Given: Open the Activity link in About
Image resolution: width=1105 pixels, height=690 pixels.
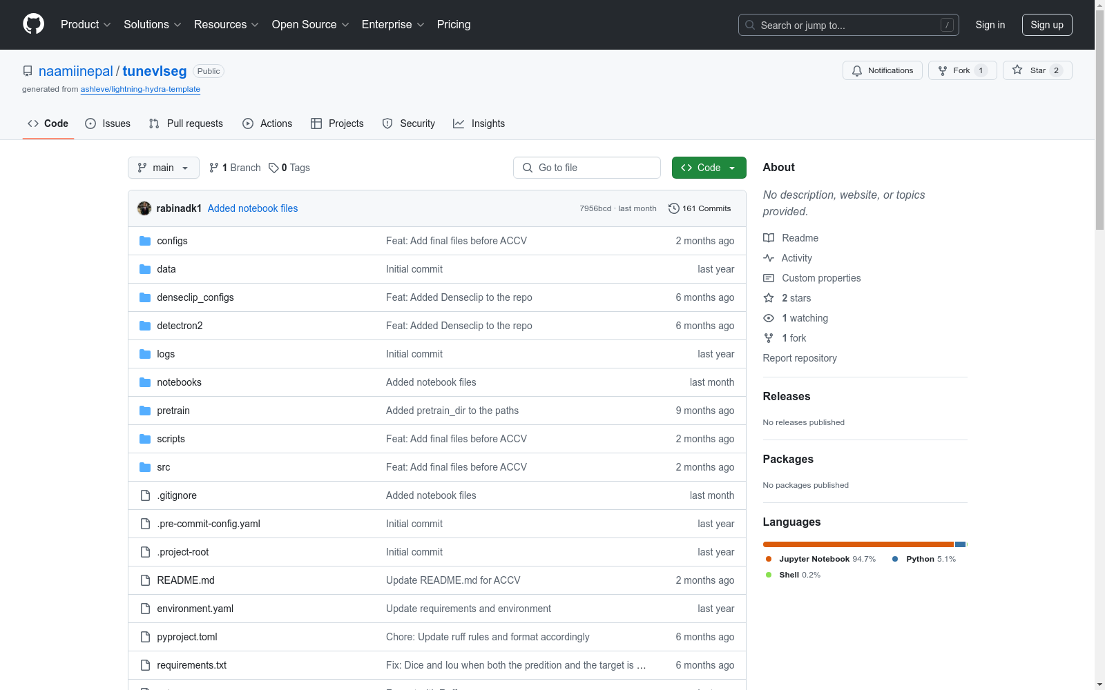Looking at the screenshot, I should tap(787, 258).
